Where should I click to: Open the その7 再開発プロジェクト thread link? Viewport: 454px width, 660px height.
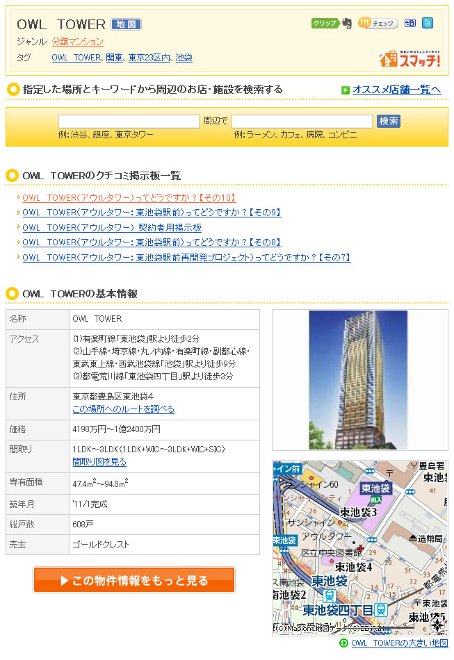pos(186,258)
